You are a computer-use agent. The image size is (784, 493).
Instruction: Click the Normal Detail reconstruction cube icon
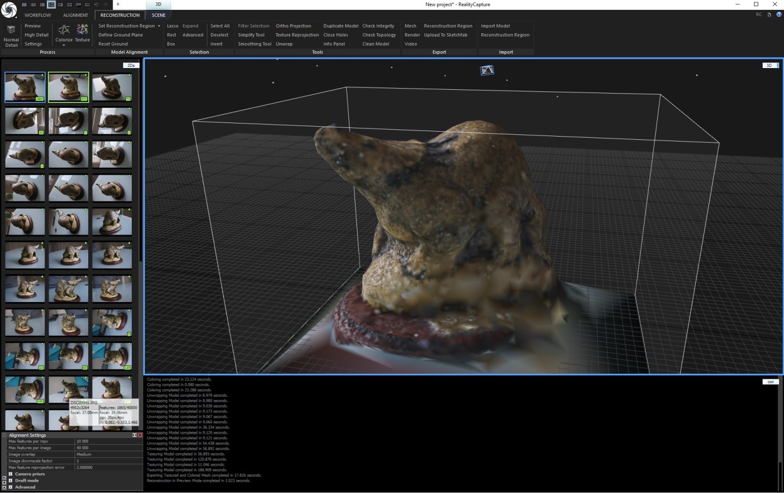tap(11, 29)
